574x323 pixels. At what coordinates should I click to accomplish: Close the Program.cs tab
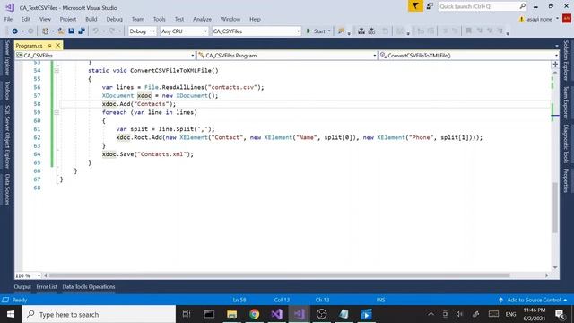click(57, 46)
